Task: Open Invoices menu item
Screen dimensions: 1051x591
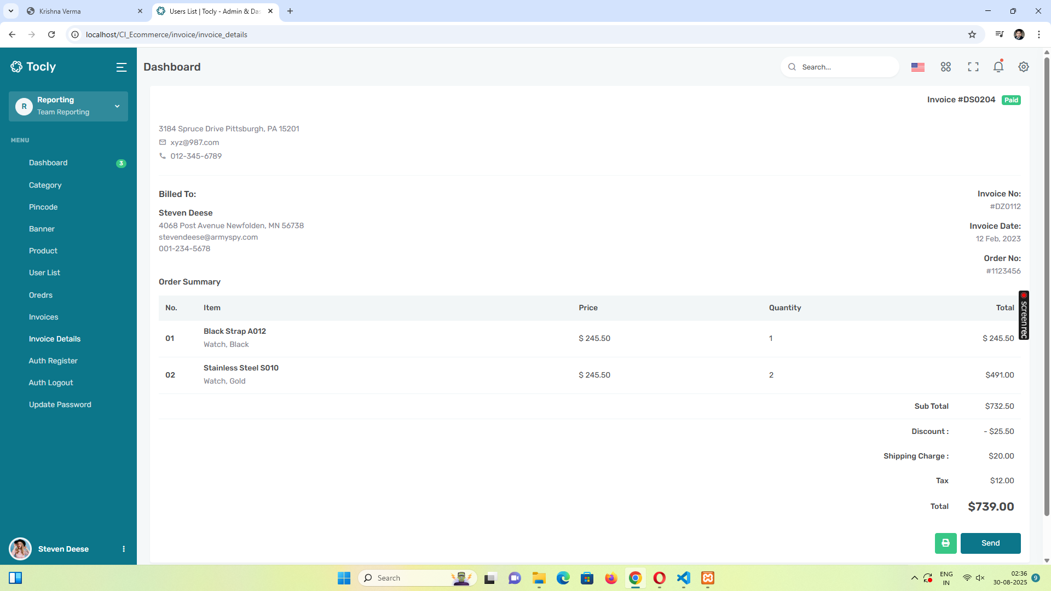Action: pos(43,317)
